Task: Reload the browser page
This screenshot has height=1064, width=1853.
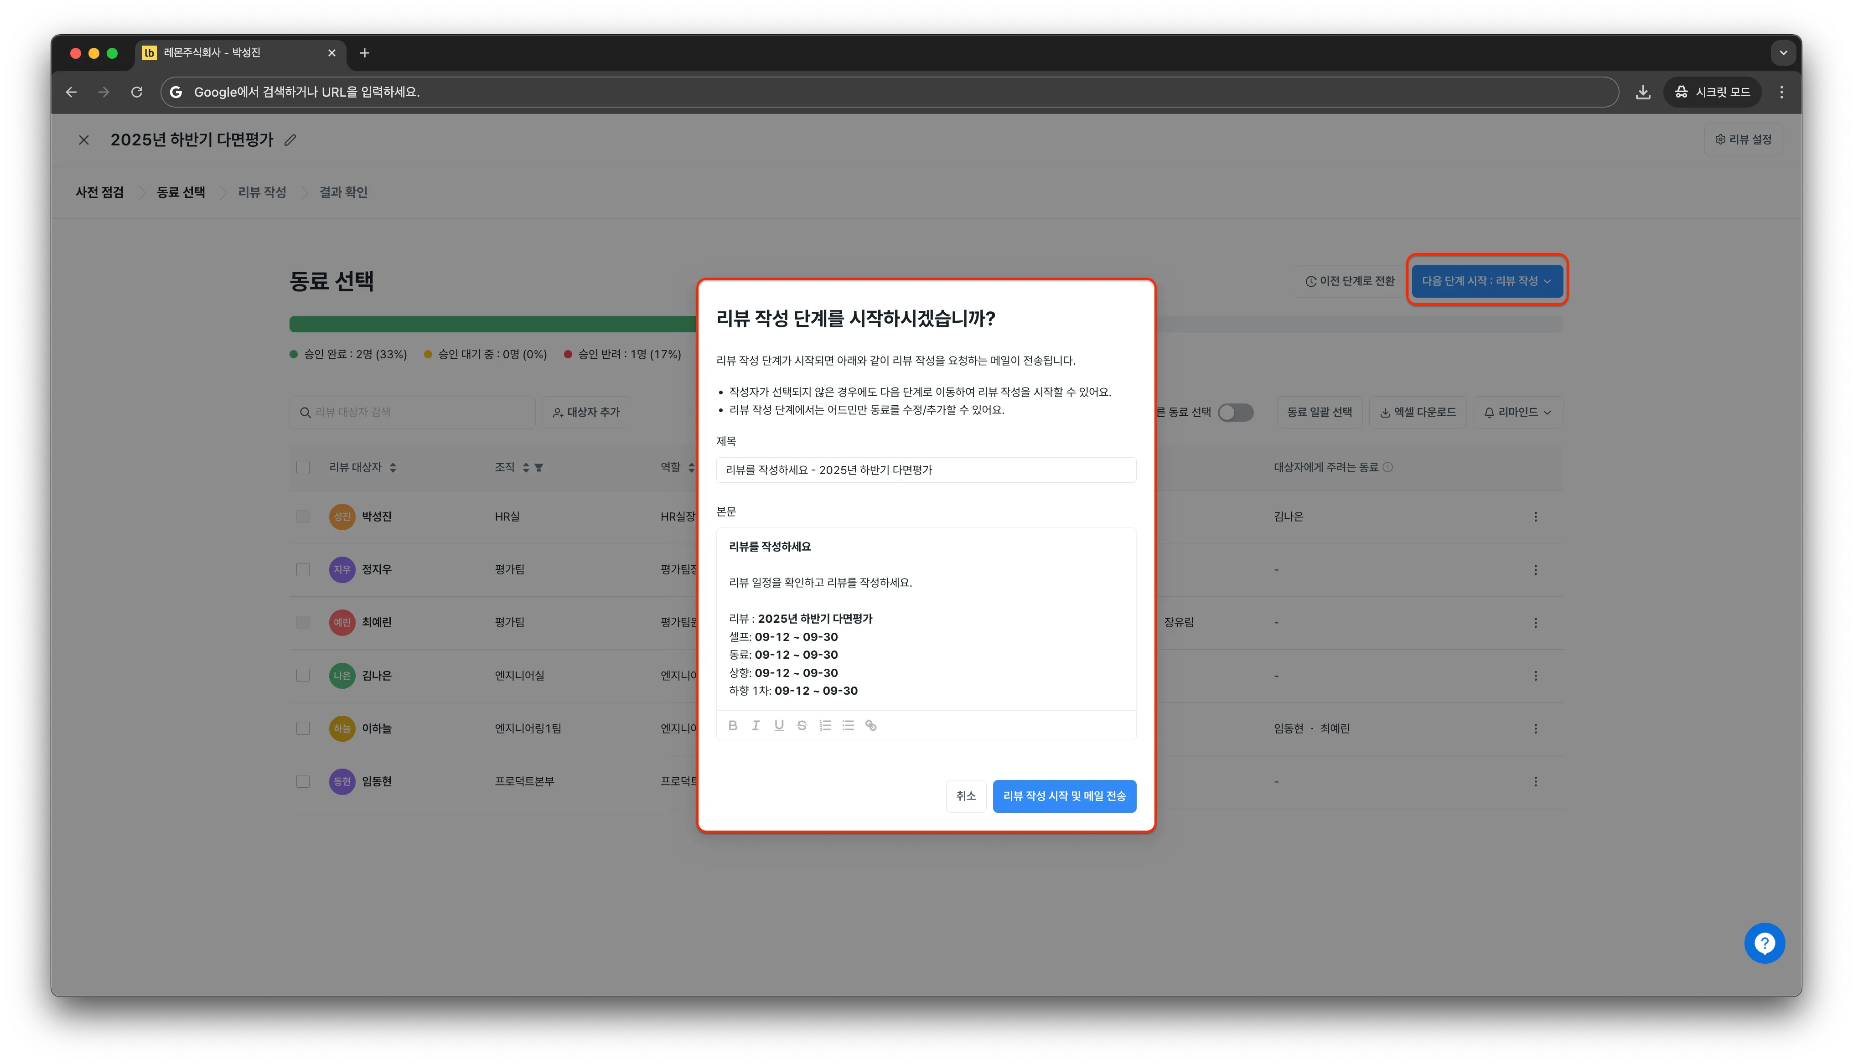Action: coord(137,92)
